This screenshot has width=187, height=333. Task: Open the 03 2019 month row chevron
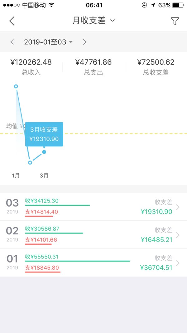178,207
